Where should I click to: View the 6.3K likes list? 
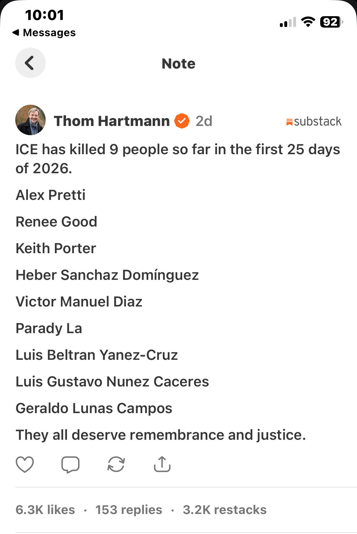pos(45,510)
